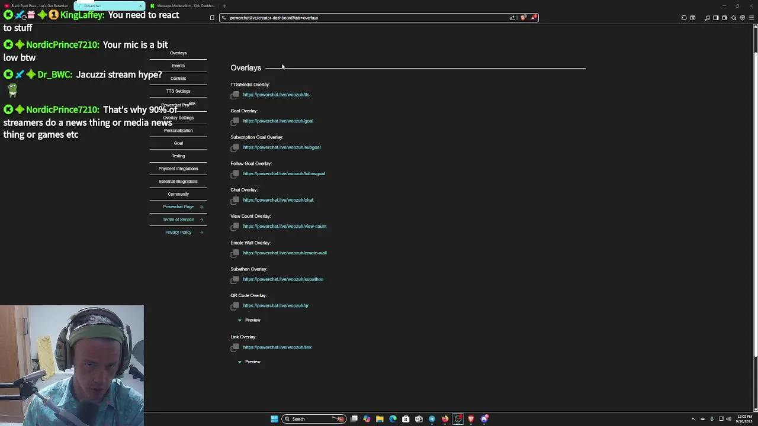This screenshot has height=426, width=758.
Task: Open the Goal sidebar section
Action: click(178, 143)
